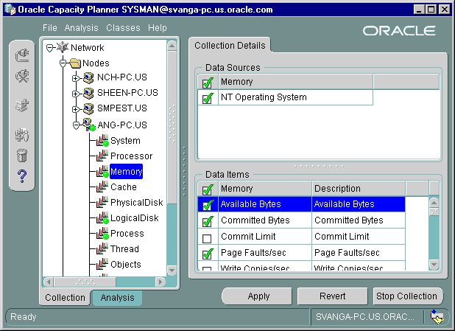Expand the NCH-PC.US node
This screenshot has height=331, width=455.
tap(75, 78)
